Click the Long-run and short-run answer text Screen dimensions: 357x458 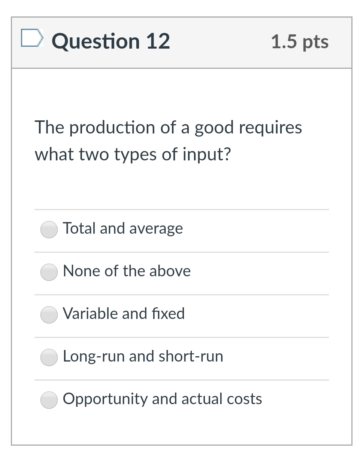coord(143,356)
